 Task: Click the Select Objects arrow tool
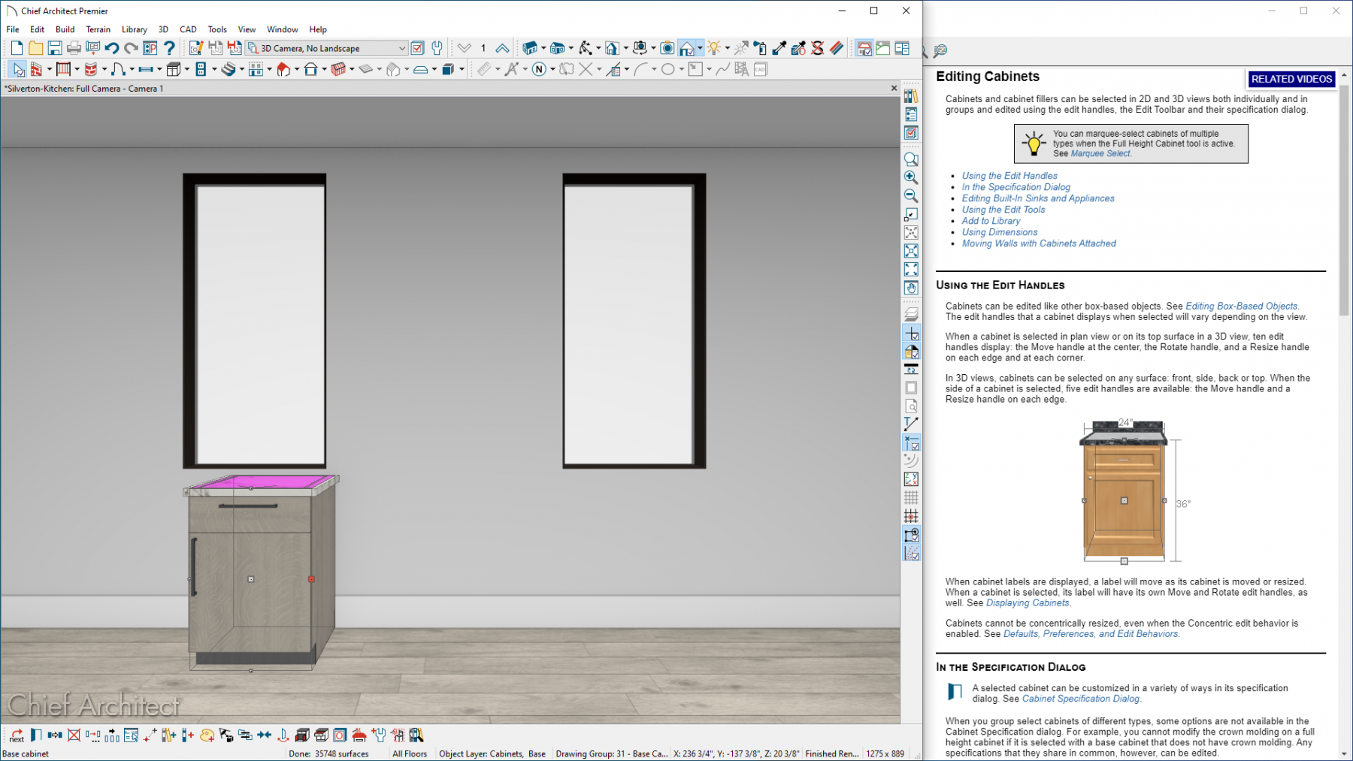coord(18,70)
